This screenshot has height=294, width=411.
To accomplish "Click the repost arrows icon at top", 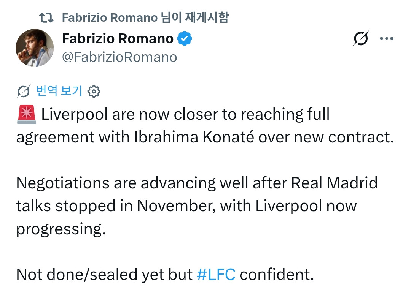I will click(47, 17).
